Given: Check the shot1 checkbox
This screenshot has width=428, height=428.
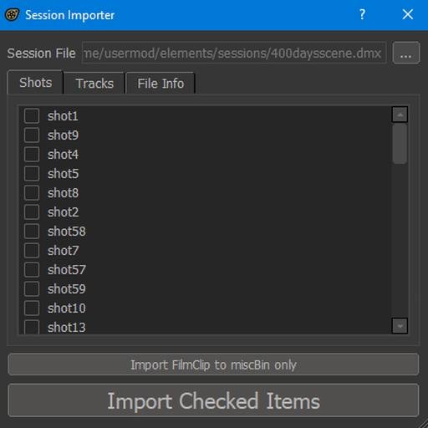Looking at the screenshot, I should pos(32,115).
